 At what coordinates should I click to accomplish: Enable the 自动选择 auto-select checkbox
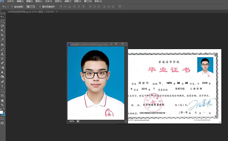pyautogui.click(x=12, y=7)
